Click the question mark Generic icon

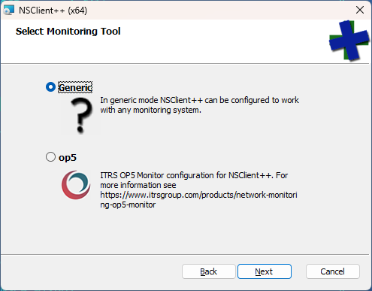[80, 115]
